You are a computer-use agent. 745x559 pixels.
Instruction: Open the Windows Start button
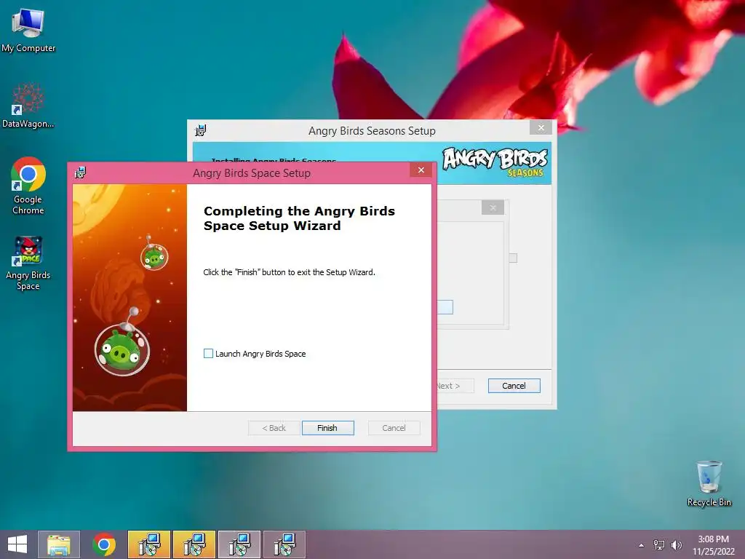tap(17, 544)
